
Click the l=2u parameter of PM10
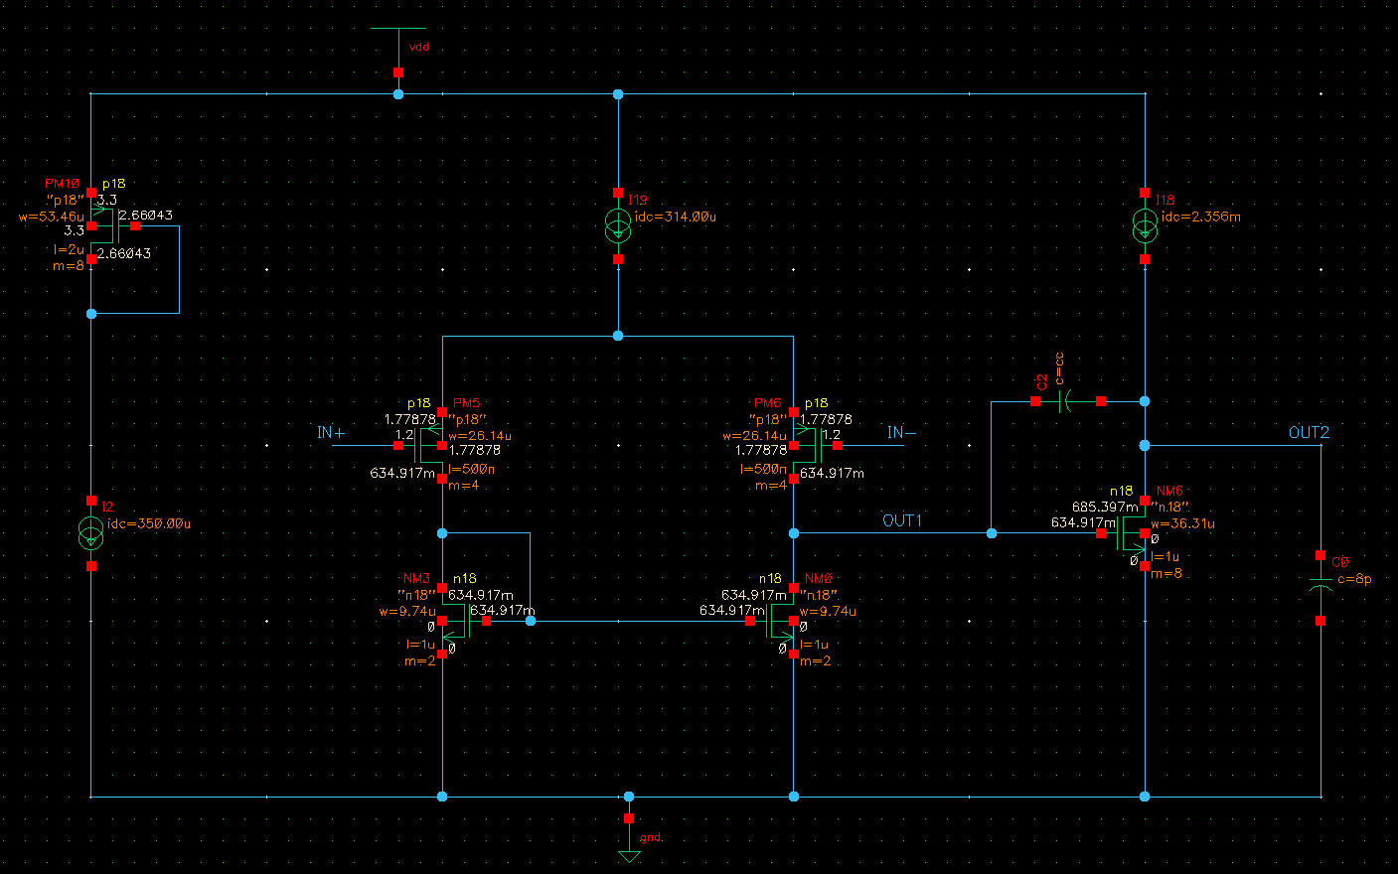click(69, 249)
